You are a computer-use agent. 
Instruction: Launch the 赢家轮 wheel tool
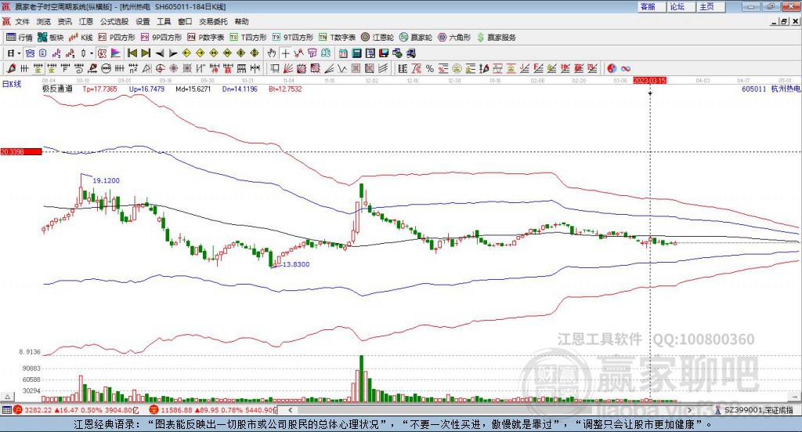point(416,38)
